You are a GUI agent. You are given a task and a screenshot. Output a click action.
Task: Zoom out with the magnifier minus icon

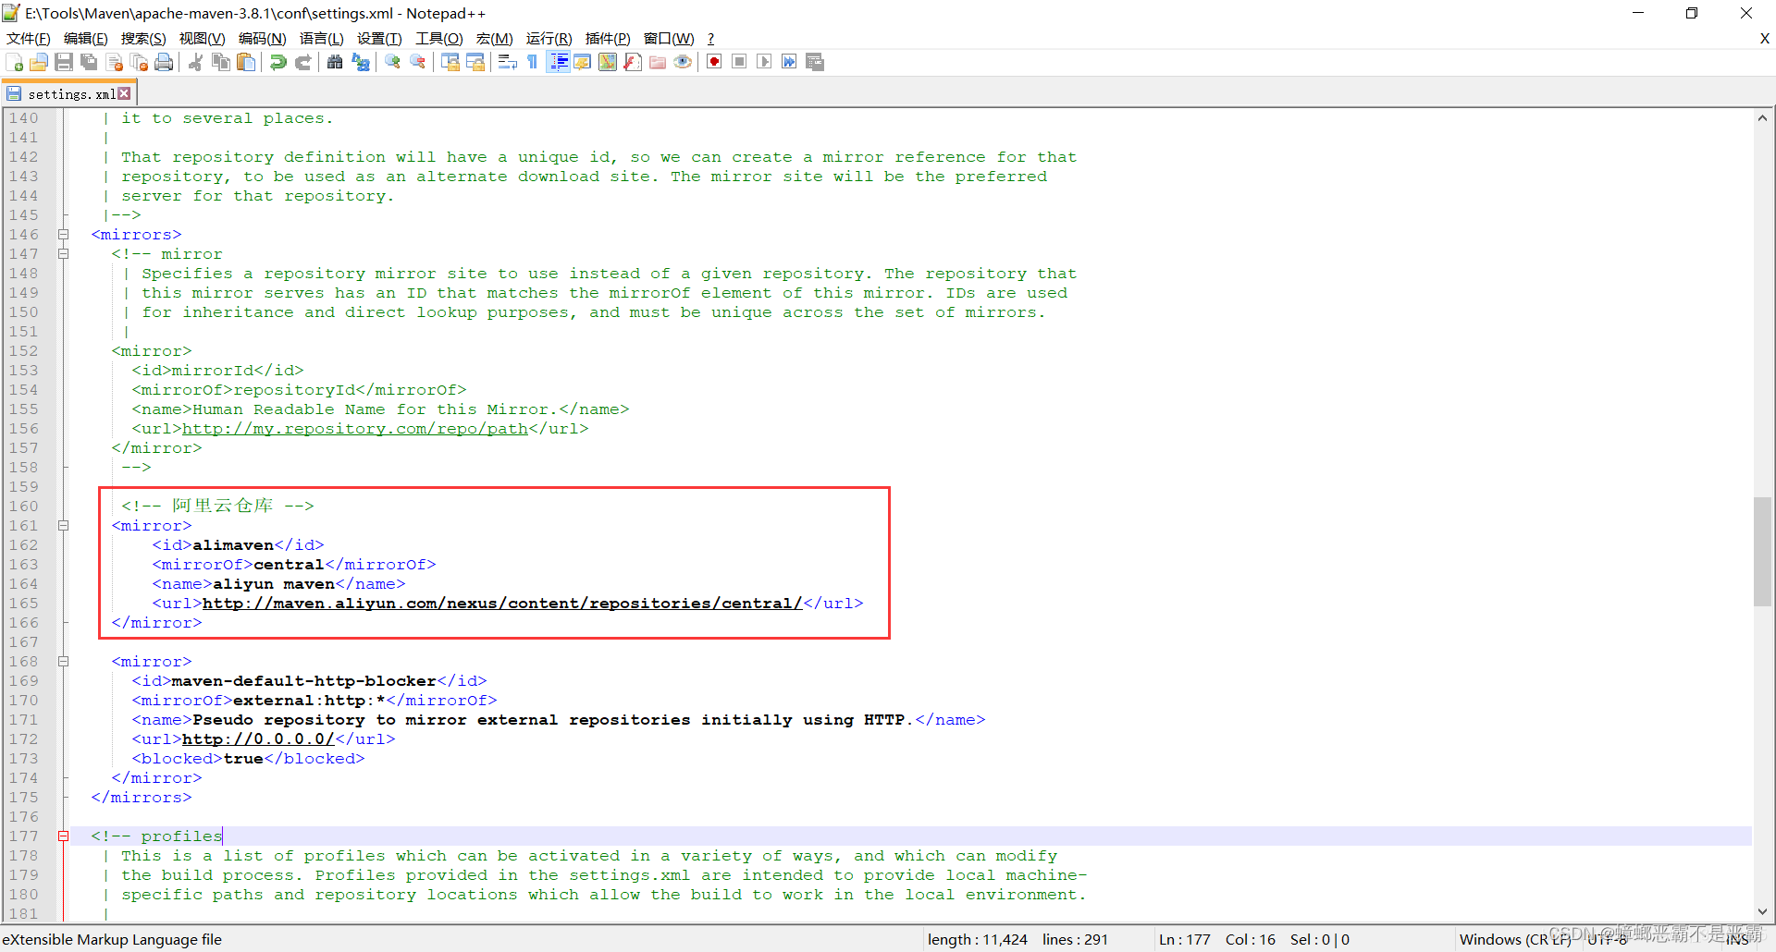point(418,62)
